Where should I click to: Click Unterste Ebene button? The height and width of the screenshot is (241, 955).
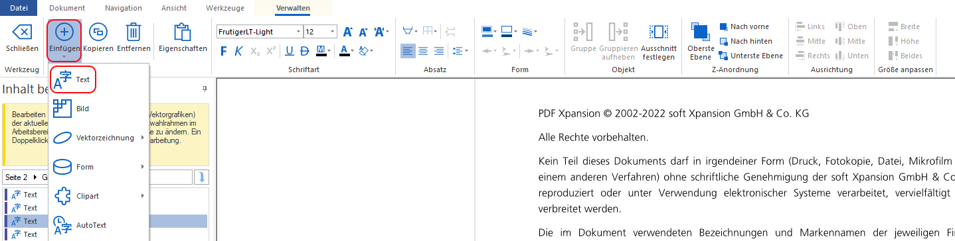click(x=750, y=56)
